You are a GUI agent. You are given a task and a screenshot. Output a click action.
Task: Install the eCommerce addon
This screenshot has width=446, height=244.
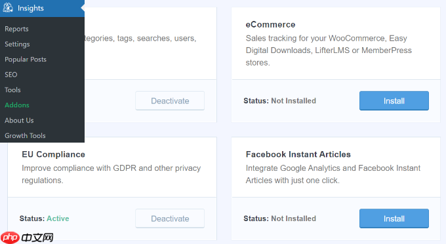pyautogui.click(x=394, y=101)
